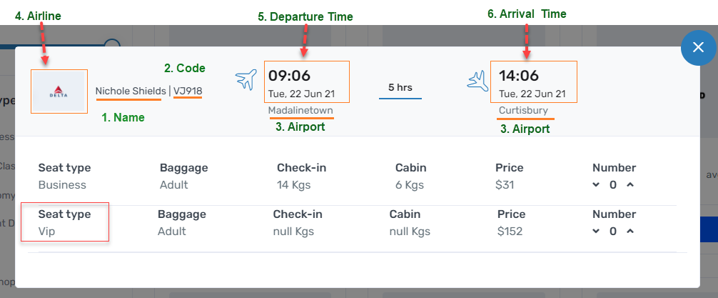
Task: Click the name Nichole Shields
Action: [129, 91]
